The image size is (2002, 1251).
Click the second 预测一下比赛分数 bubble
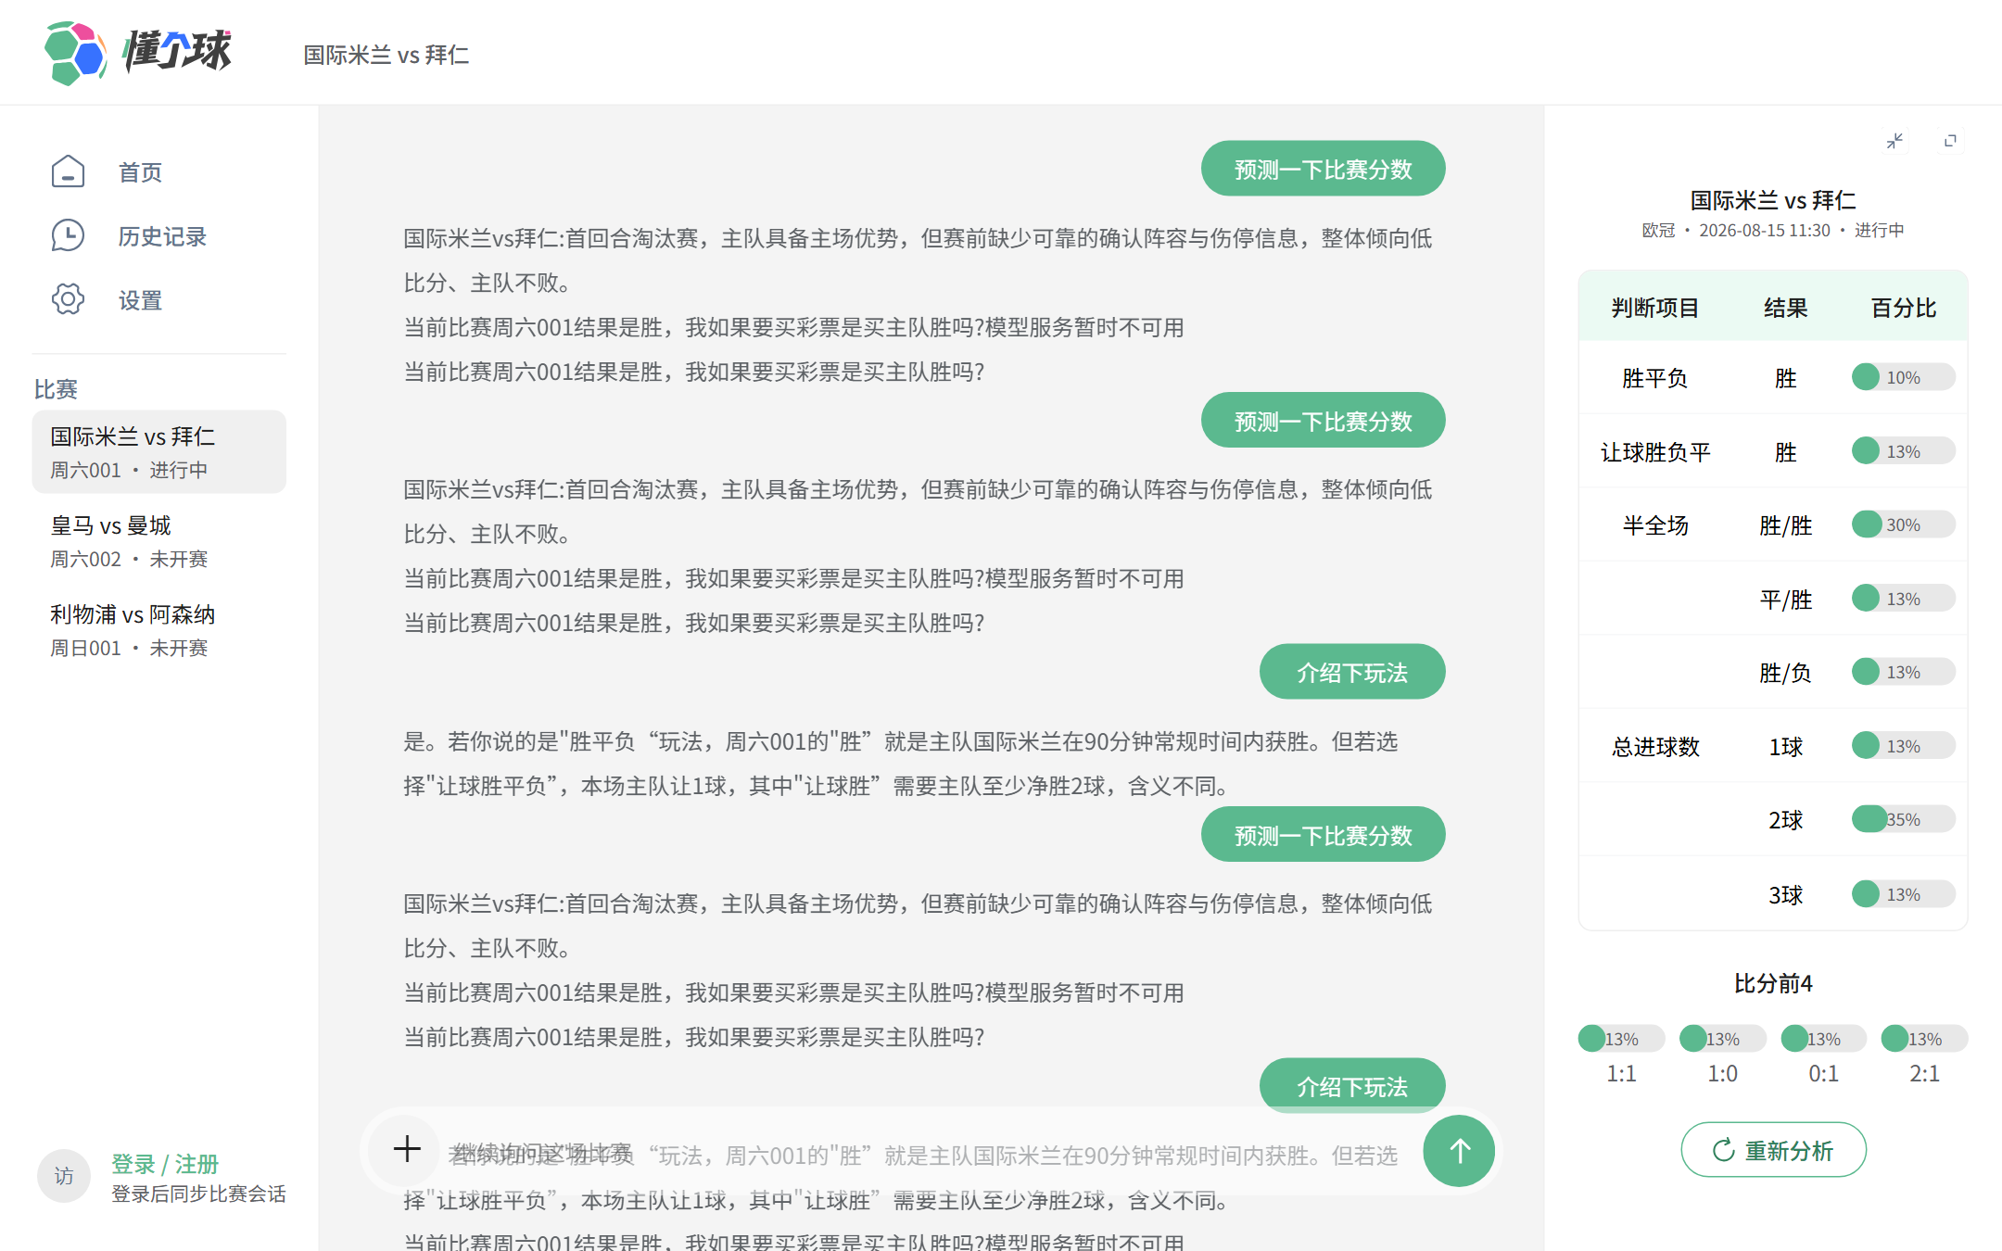tap(1323, 421)
